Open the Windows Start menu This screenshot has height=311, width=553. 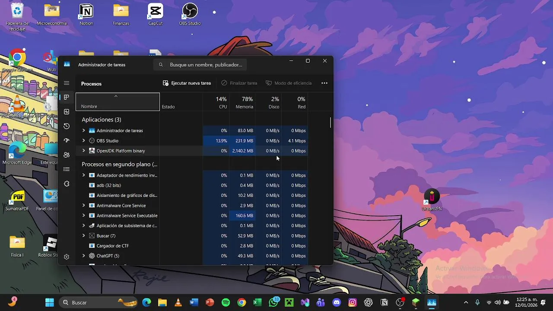point(50,302)
